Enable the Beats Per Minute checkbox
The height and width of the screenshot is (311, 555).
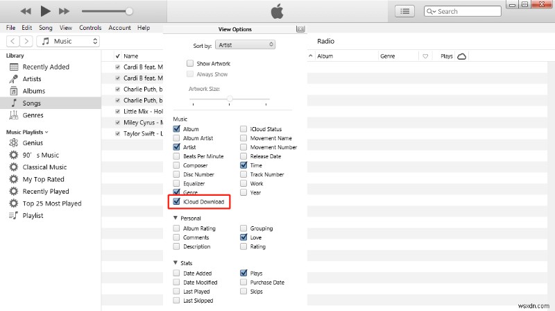pyautogui.click(x=176, y=156)
